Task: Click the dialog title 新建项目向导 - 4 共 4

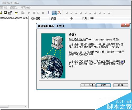Action: click(x=51, y=26)
